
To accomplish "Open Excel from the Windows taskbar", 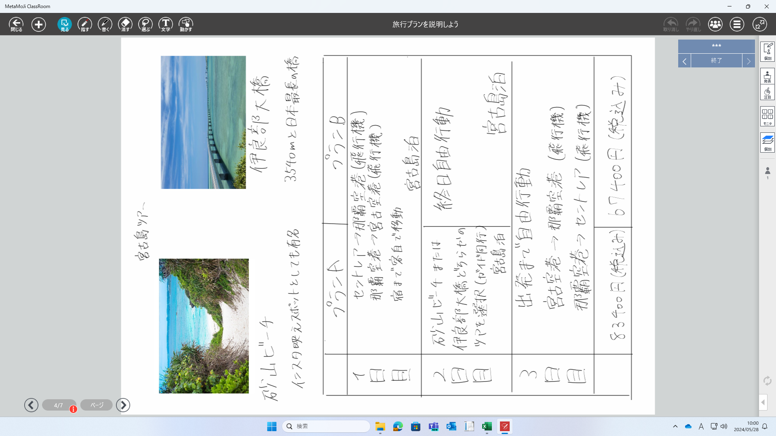I will pos(487,426).
